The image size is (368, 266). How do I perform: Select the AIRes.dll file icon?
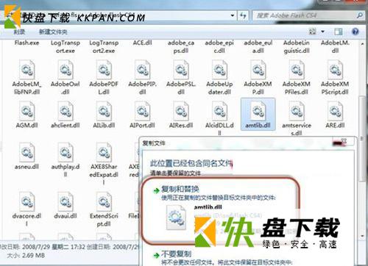(x=181, y=111)
